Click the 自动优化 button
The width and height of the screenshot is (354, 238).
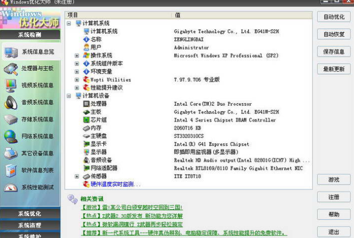334,17
